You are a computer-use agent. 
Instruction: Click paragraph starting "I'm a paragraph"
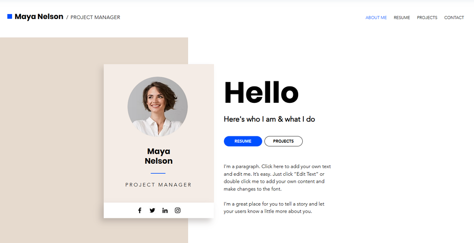point(277,178)
